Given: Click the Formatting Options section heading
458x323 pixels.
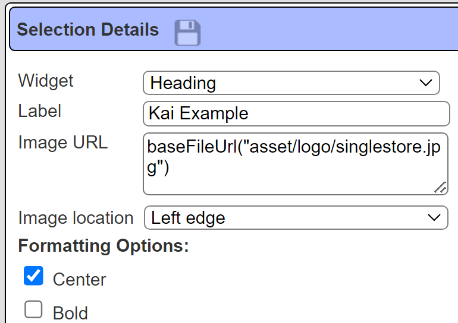Looking at the screenshot, I should point(103,246).
